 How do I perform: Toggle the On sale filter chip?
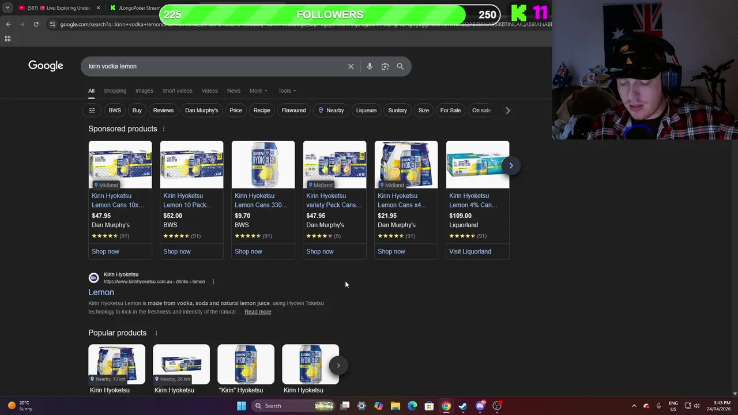point(481,110)
